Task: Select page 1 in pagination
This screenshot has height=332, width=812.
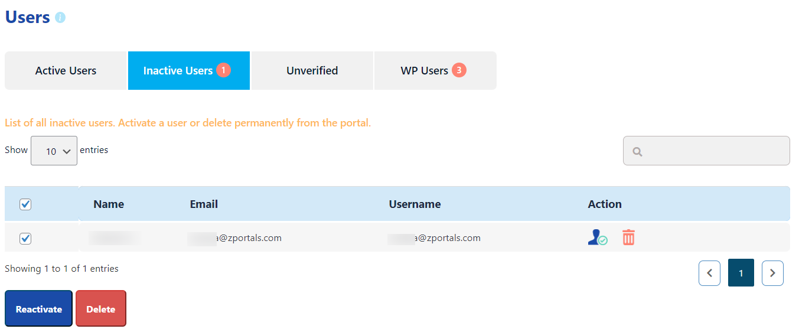Action: [x=741, y=273]
